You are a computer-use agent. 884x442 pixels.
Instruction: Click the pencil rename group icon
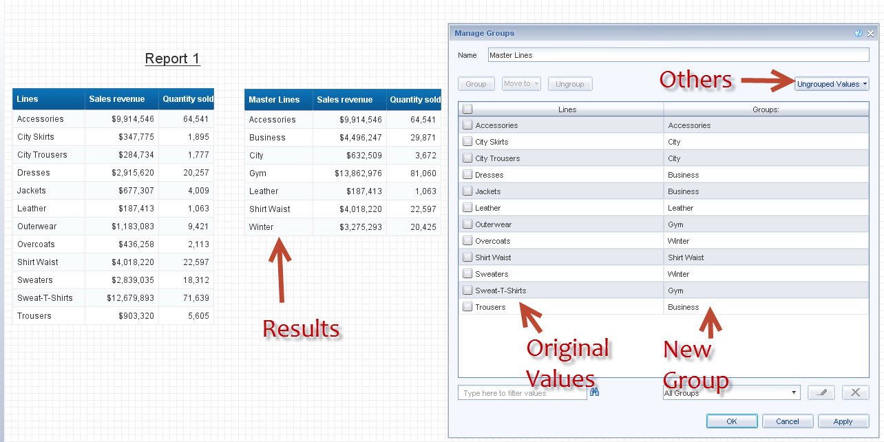point(821,392)
